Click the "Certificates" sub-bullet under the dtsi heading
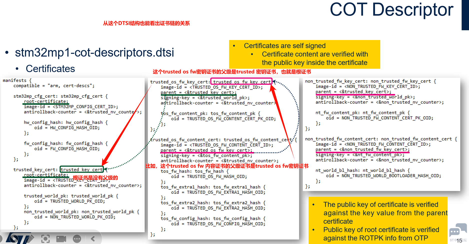 (x=50, y=69)
